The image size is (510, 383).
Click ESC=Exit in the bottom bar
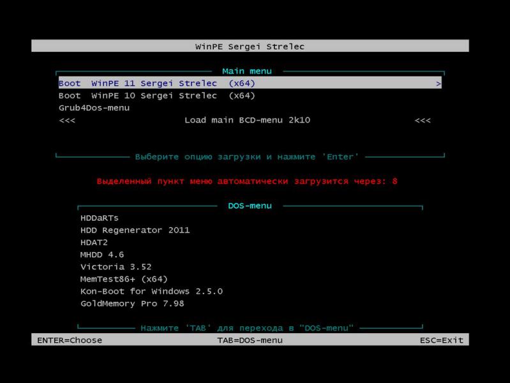tap(441, 340)
